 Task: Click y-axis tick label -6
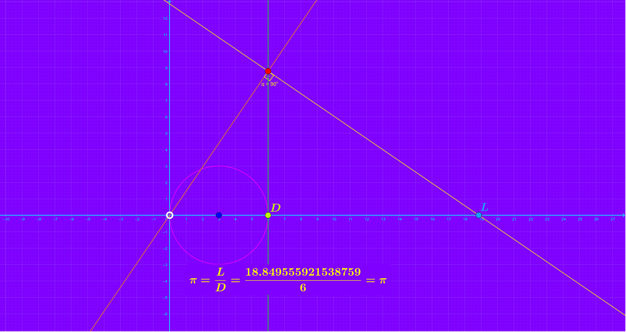[165, 314]
